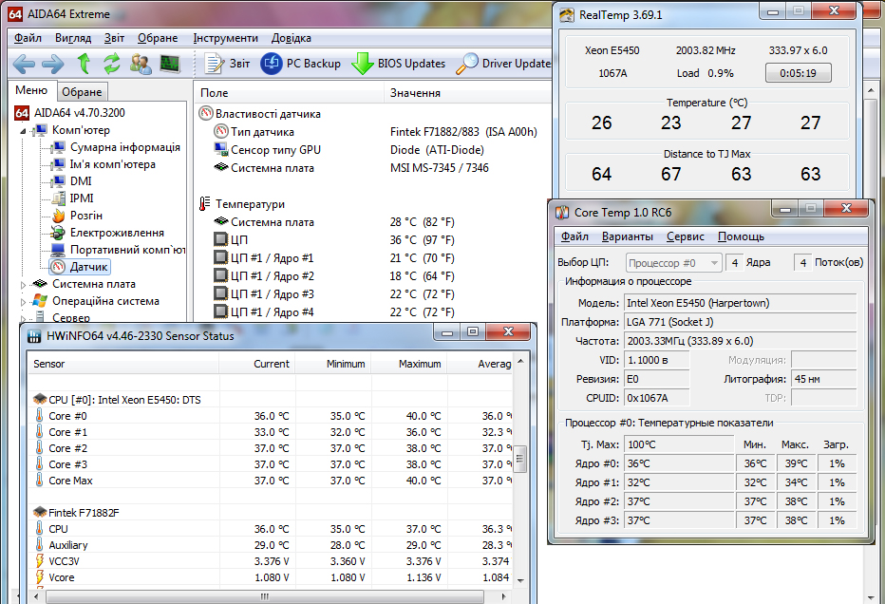
Task: Open the Звіт report toolbar button
Action: pyautogui.click(x=227, y=64)
